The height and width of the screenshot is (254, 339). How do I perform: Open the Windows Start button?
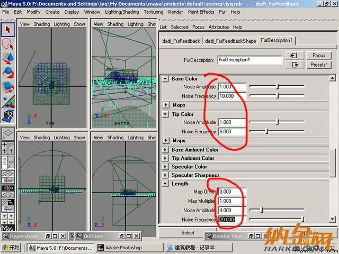click(11, 247)
